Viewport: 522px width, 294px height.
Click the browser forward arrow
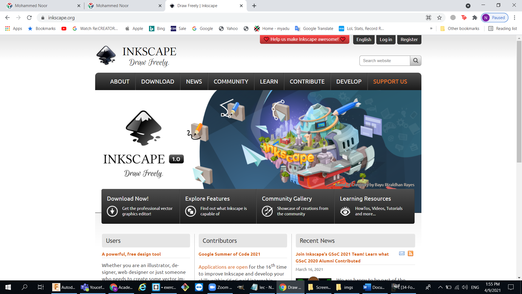point(18,18)
